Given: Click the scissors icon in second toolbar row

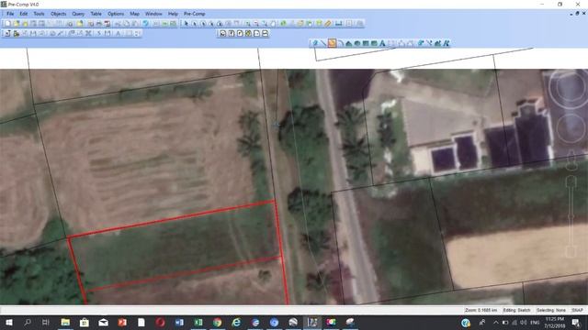Looking at the screenshot, I should (88, 33).
